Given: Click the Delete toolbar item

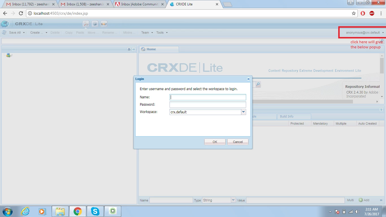Looking at the screenshot, I should 55,32.
